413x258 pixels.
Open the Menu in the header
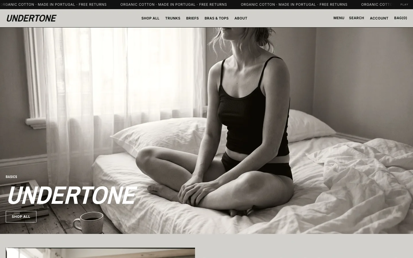coord(339,18)
